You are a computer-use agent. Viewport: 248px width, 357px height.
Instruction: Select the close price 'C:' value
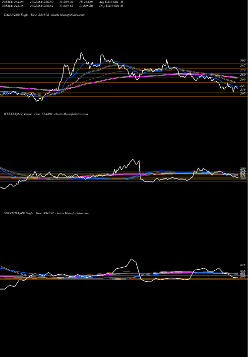[x=66, y=6]
